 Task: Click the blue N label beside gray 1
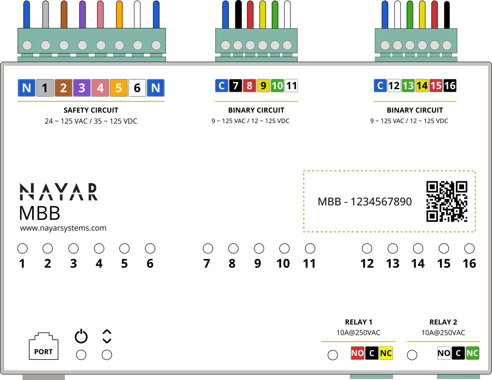tap(27, 88)
